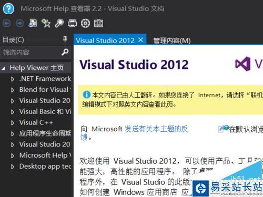
Task: Select Visual Basic 和 Vi tree item
Action: [x=45, y=111]
